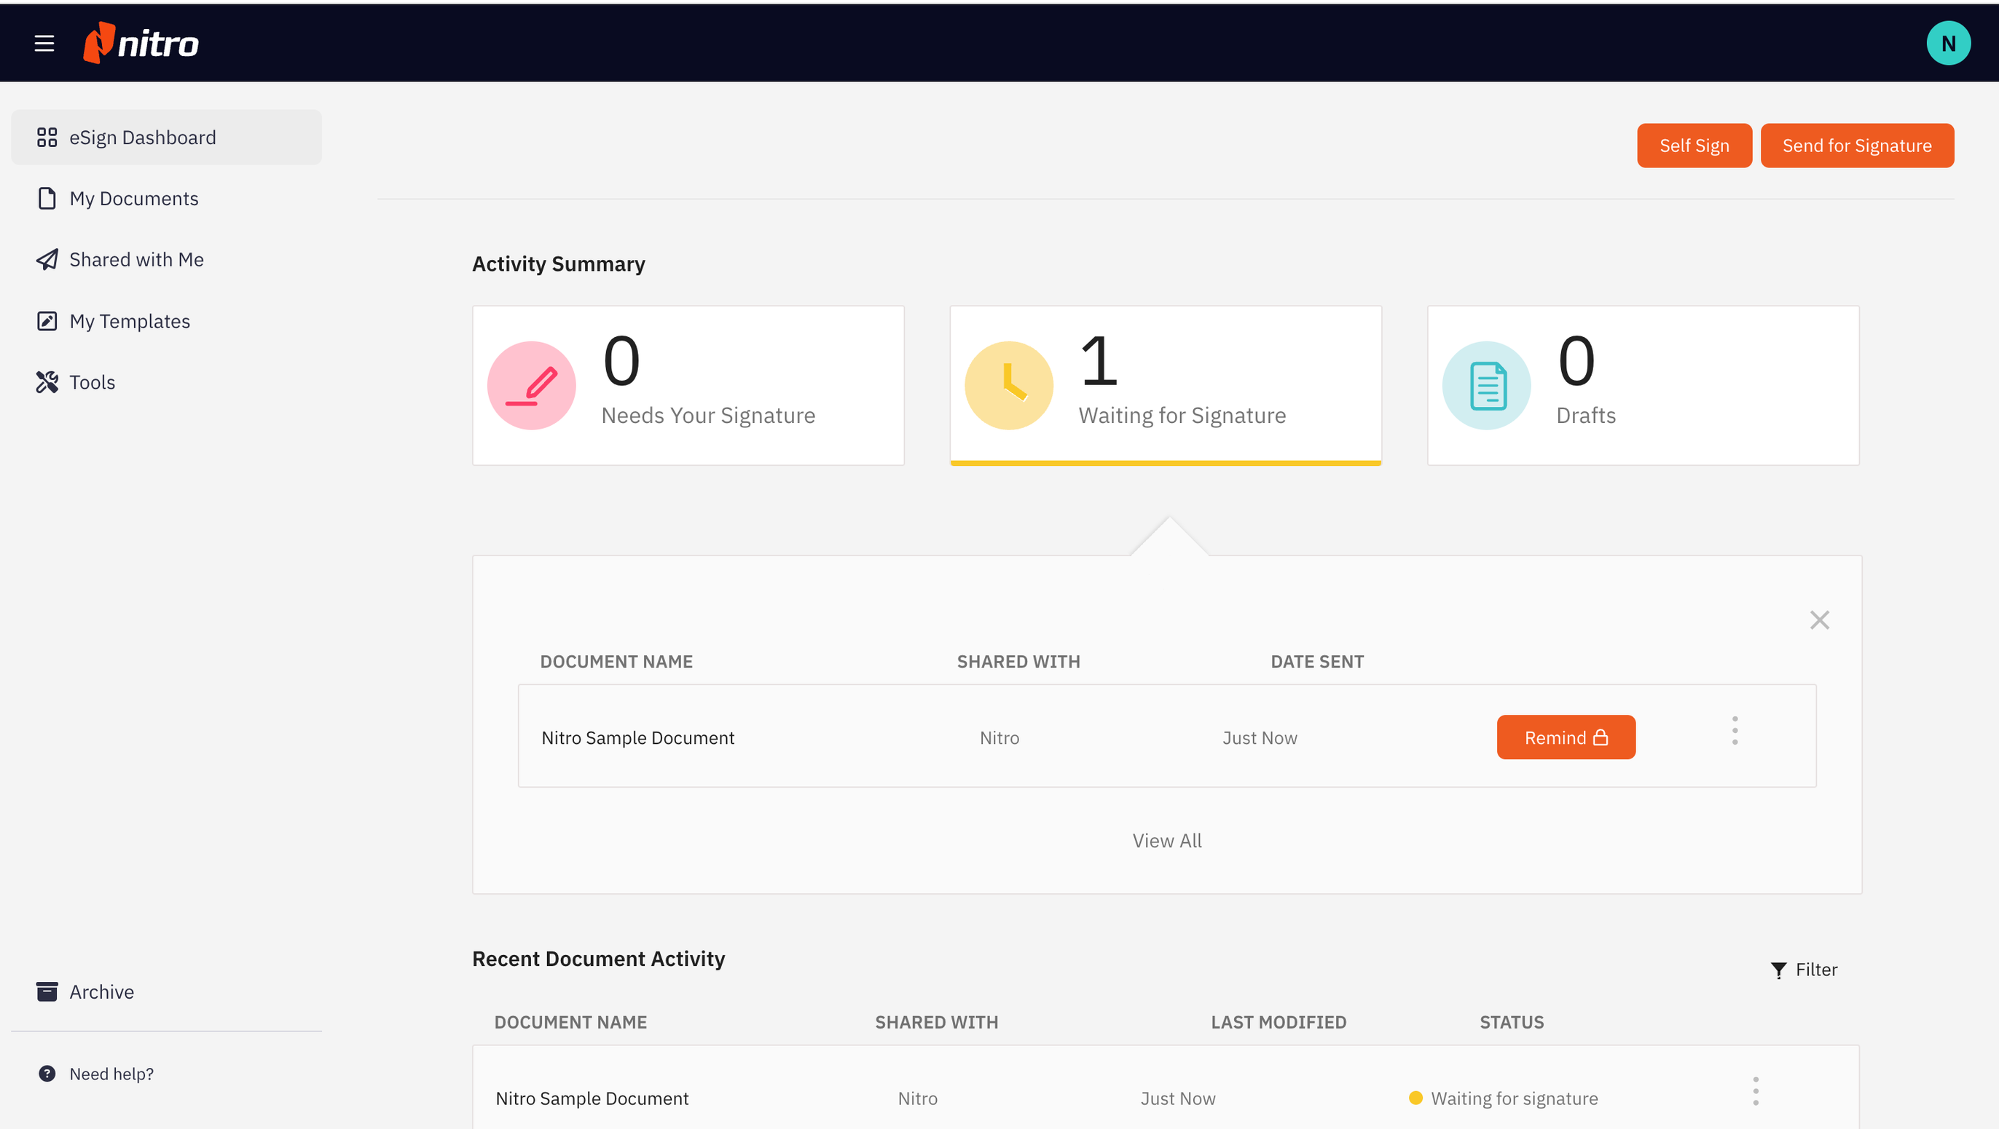Select the eSign Dashboard grid icon

coord(47,138)
